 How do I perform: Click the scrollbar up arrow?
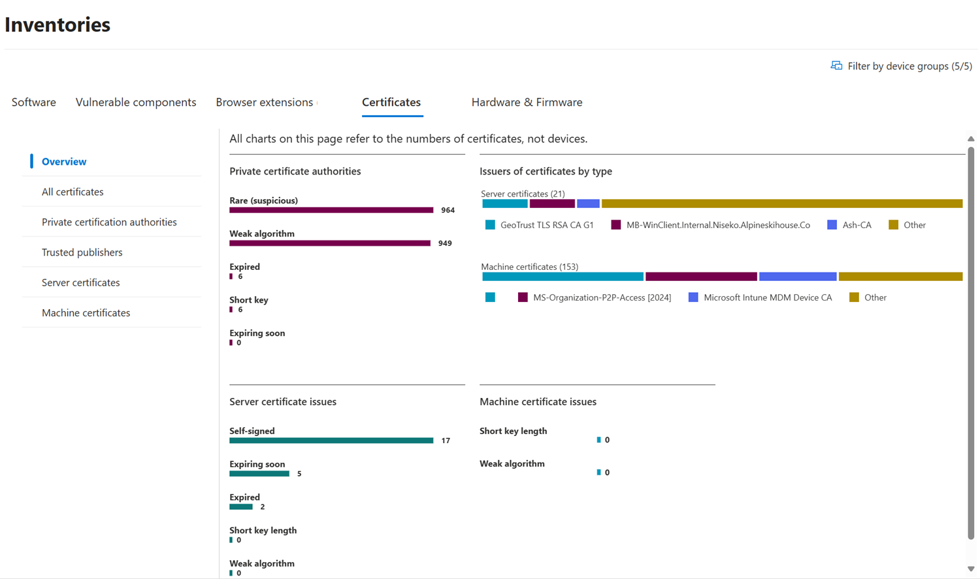click(971, 139)
